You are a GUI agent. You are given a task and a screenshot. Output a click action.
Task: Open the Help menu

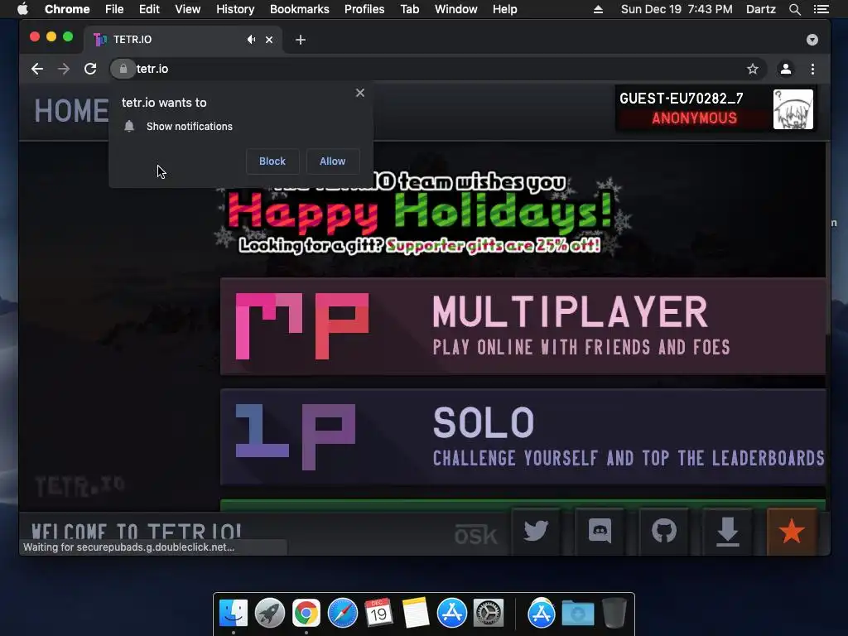pyautogui.click(x=504, y=9)
